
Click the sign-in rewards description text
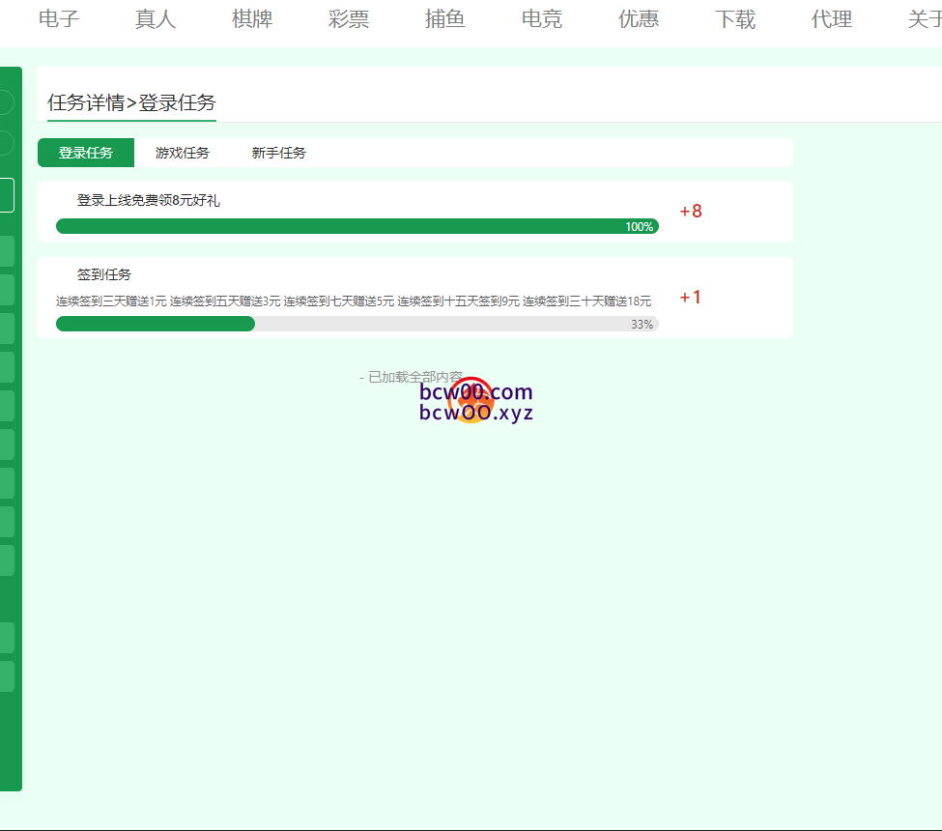[x=354, y=301]
